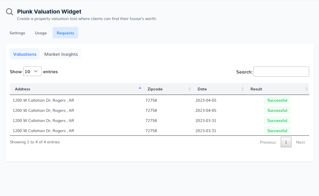Select page 1 in pagination
The width and height of the screenshot is (319, 196).
click(x=286, y=142)
